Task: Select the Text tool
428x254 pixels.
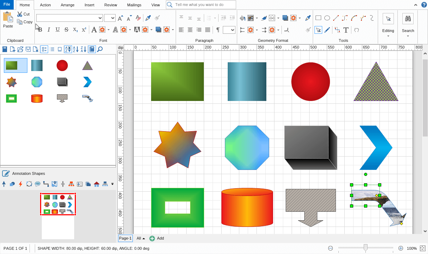Action: coord(346,30)
